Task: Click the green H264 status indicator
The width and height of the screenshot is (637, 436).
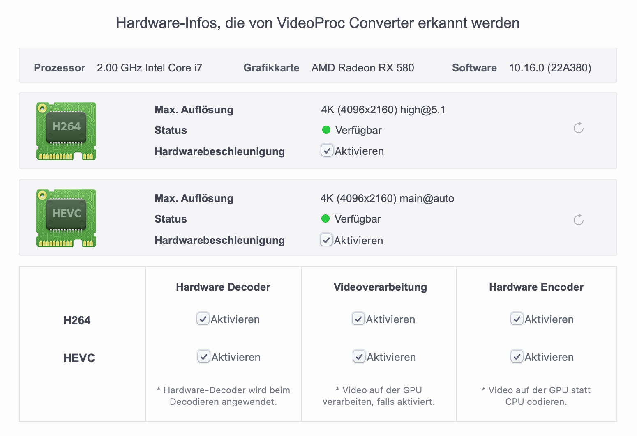Action: [326, 130]
